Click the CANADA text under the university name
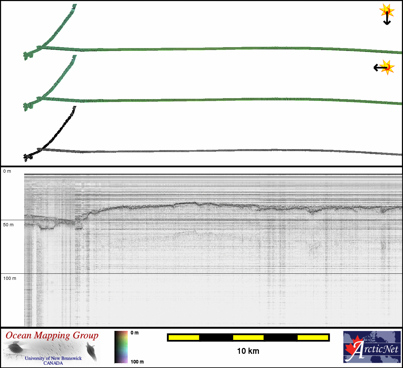Image resolution: width=403 pixels, height=368 pixels. [x=53, y=363]
